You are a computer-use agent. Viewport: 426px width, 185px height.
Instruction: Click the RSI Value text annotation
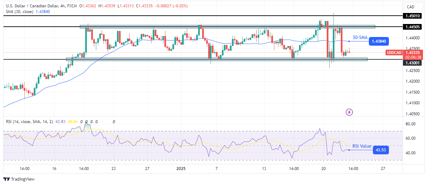click(362, 146)
